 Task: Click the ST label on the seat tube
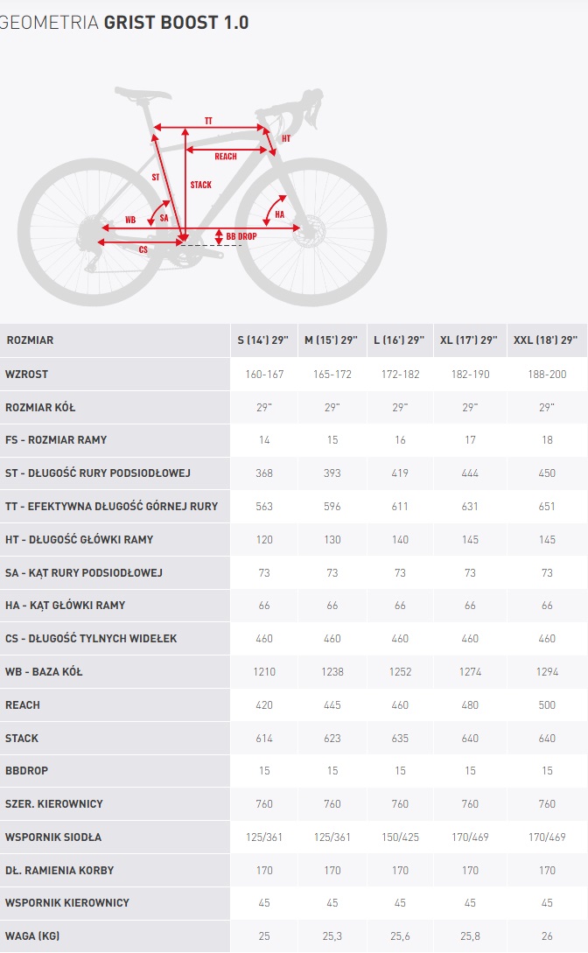156,178
